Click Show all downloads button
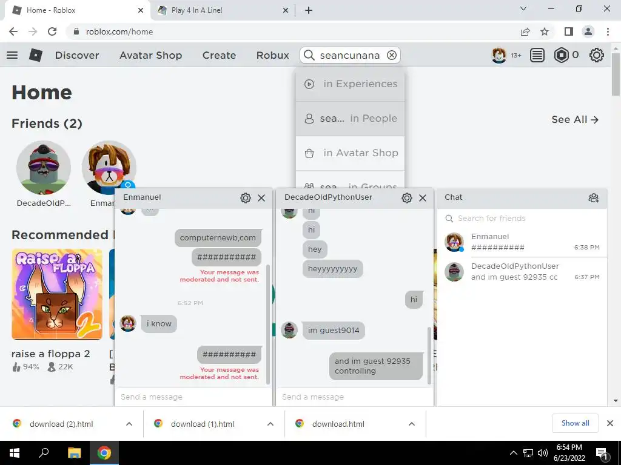The height and width of the screenshot is (465, 621). click(x=575, y=423)
